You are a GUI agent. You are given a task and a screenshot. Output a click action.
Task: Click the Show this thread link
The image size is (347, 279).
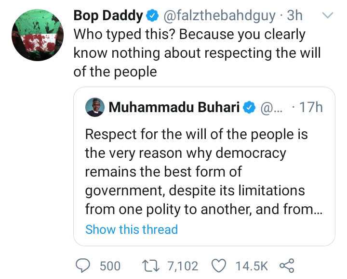[x=132, y=229]
